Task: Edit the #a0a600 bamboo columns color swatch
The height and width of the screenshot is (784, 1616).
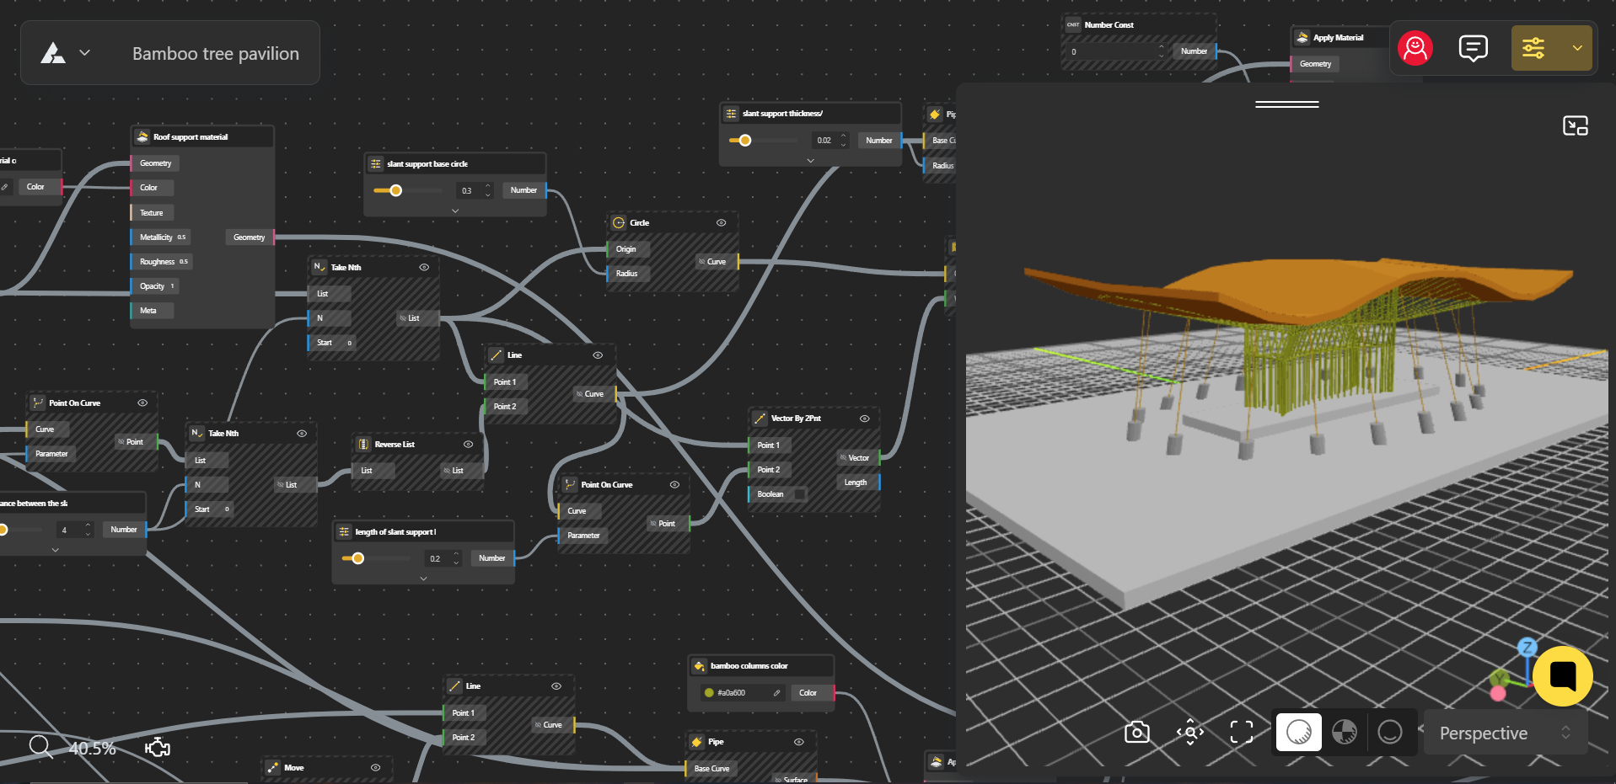Action: [x=777, y=692]
